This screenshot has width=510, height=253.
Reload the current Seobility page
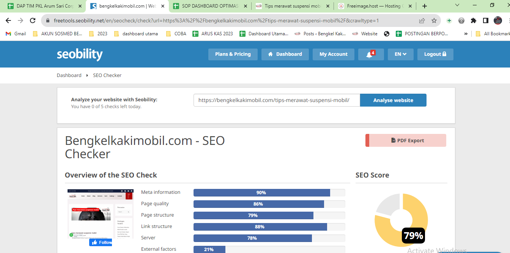33,20
